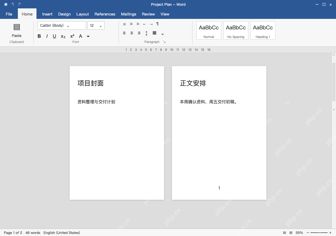Click the Paste clipboard icon
Screen dimensions: 336x236
click(x=17, y=27)
